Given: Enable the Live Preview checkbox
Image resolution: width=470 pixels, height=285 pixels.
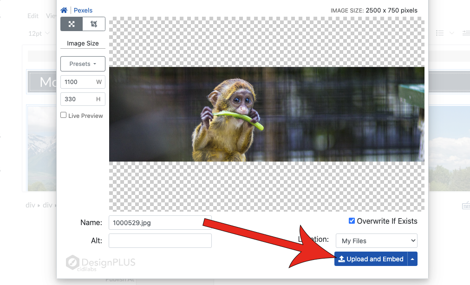Looking at the screenshot, I should 63,115.
